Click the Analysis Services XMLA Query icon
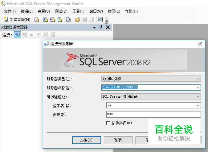This screenshot has width=208, height=152. [x=60, y=19]
